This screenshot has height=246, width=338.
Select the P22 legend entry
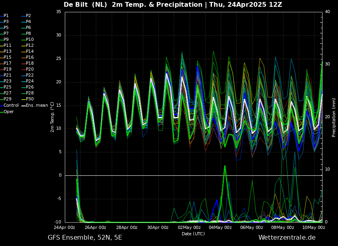[29, 75]
